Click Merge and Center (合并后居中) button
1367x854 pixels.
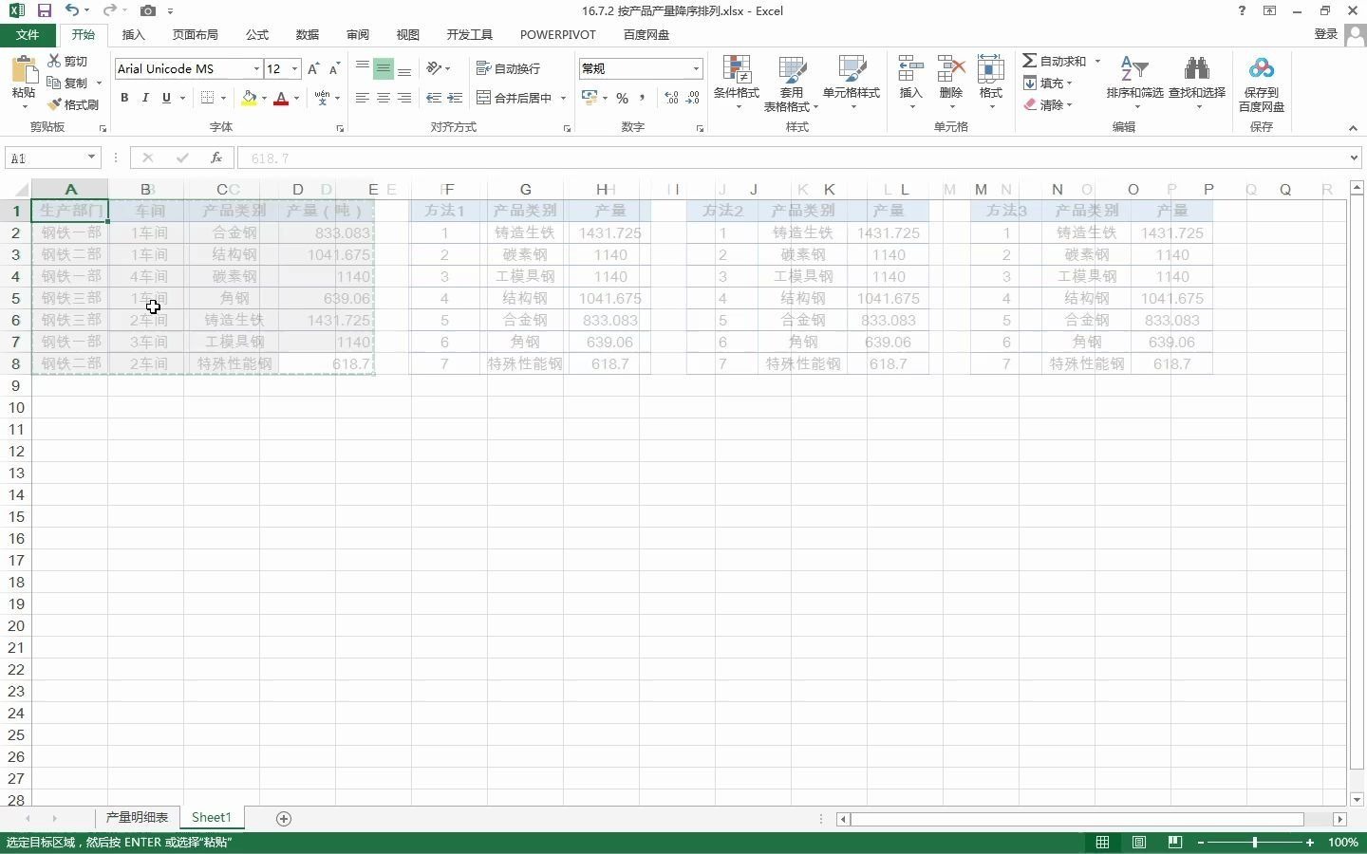[515, 98]
